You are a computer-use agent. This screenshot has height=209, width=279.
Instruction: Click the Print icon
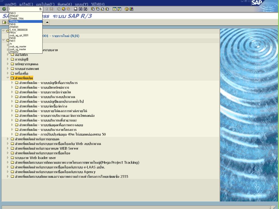click(76, 9)
